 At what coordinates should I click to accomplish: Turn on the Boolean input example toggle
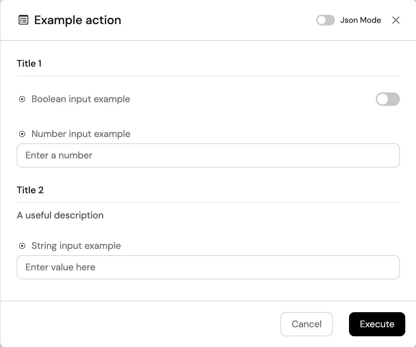(388, 99)
